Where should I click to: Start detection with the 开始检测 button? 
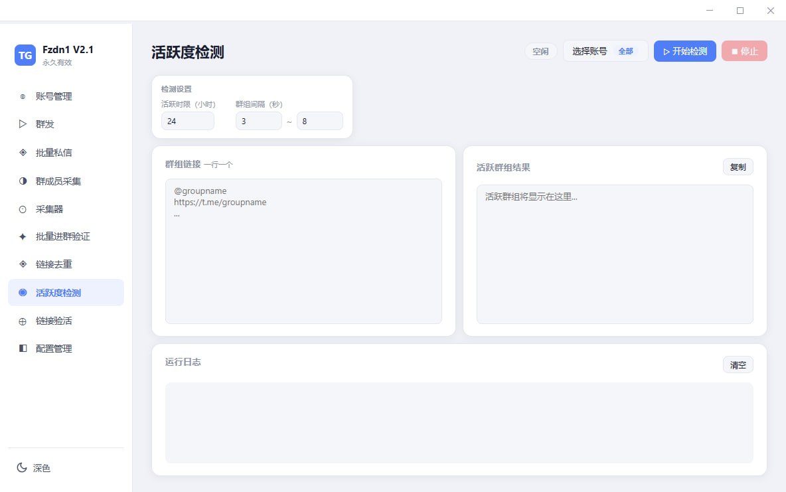pyautogui.click(x=684, y=50)
